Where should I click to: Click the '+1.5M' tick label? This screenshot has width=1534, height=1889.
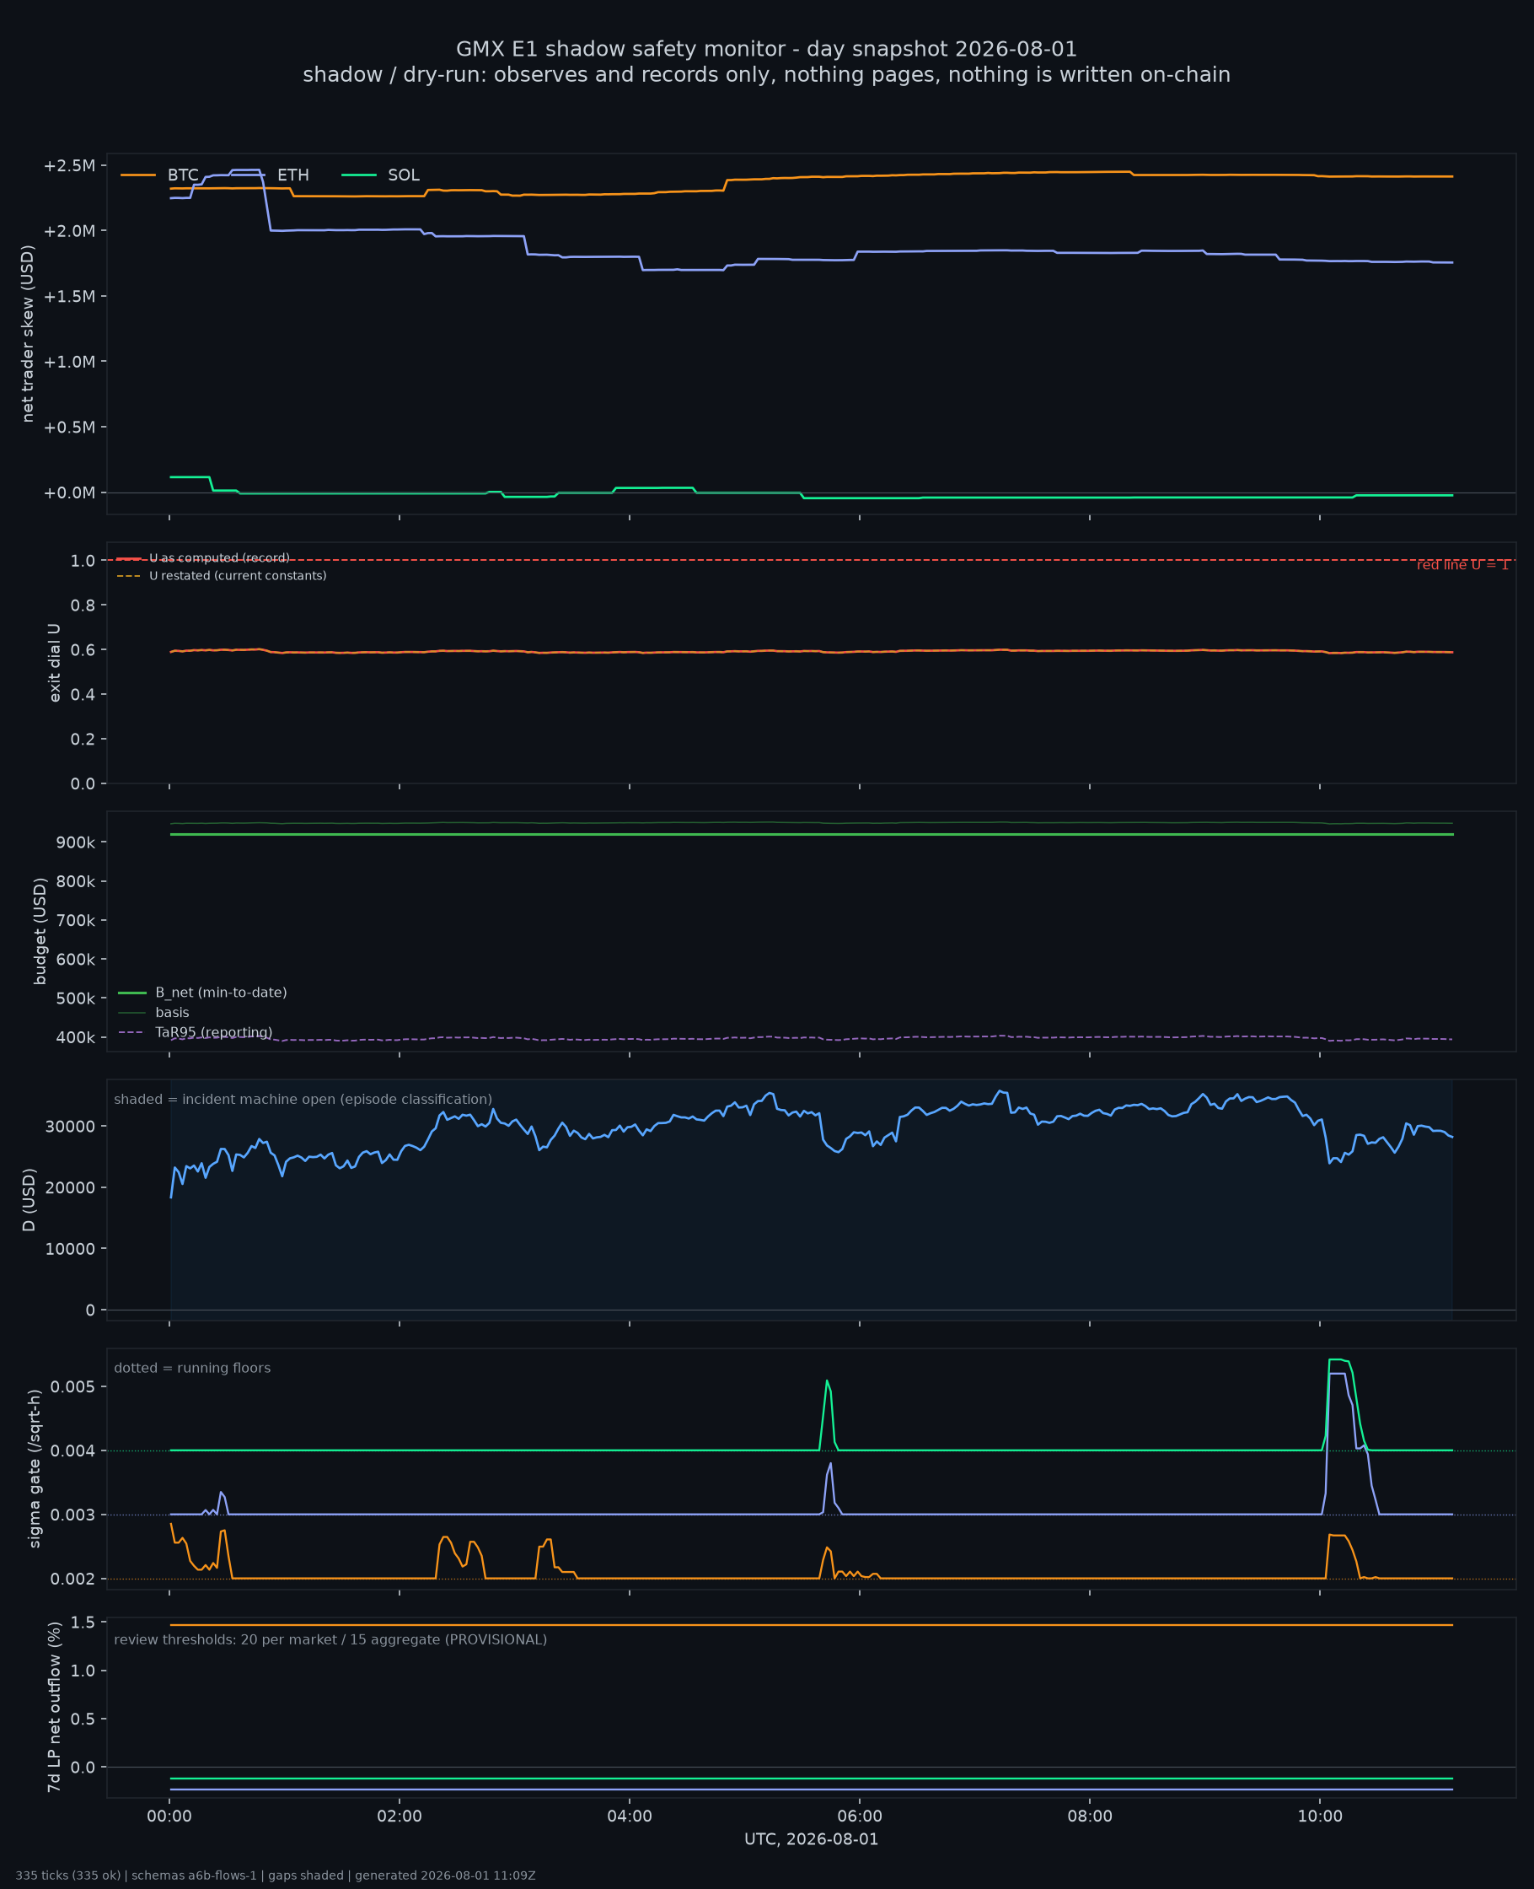pos(69,297)
